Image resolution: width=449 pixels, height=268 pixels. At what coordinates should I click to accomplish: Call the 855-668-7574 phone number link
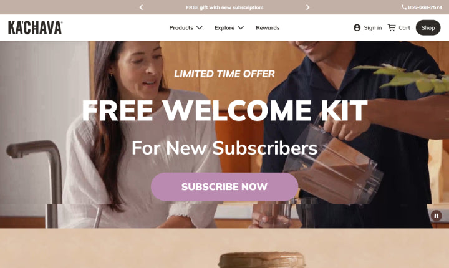(x=425, y=7)
